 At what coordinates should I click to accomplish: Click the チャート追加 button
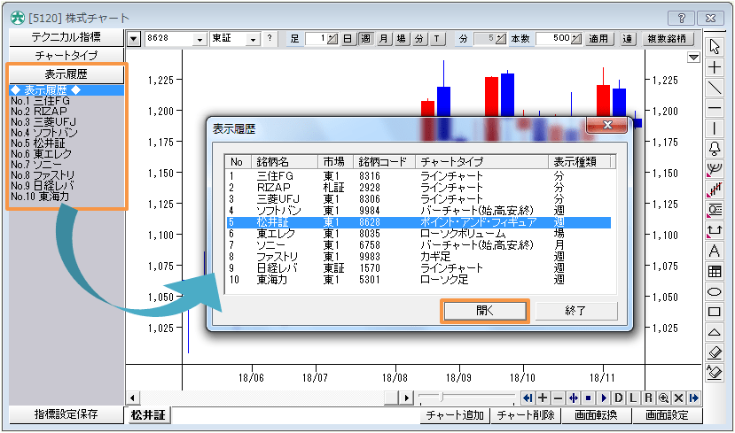(455, 415)
